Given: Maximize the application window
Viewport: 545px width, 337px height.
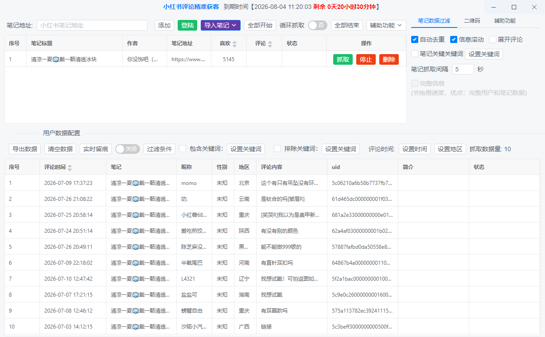Looking at the screenshot, I should point(514,7).
